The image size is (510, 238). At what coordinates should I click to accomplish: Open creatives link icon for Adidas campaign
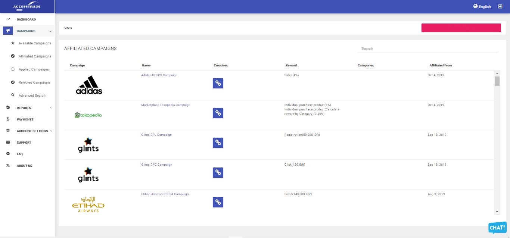point(218,83)
